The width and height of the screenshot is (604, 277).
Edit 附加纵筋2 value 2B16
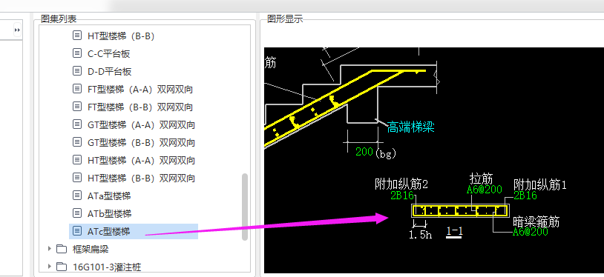tap(401, 196)
